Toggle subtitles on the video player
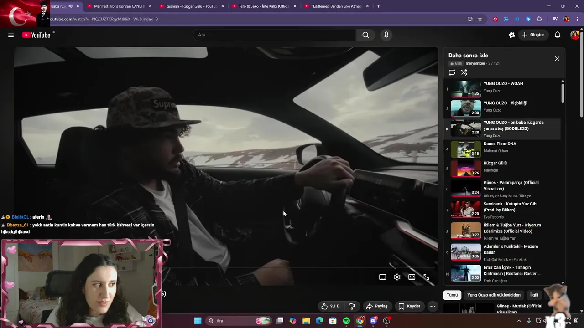Viewport: 584px width, 328px height. [383, 277]
